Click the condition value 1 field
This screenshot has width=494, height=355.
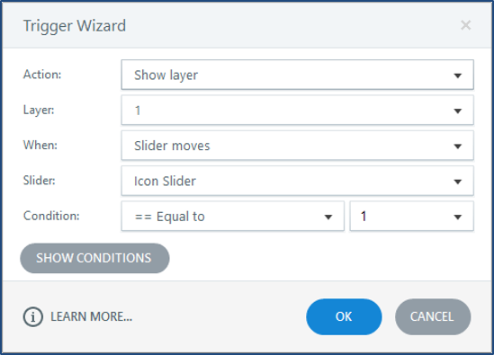[x=411, y=217]
